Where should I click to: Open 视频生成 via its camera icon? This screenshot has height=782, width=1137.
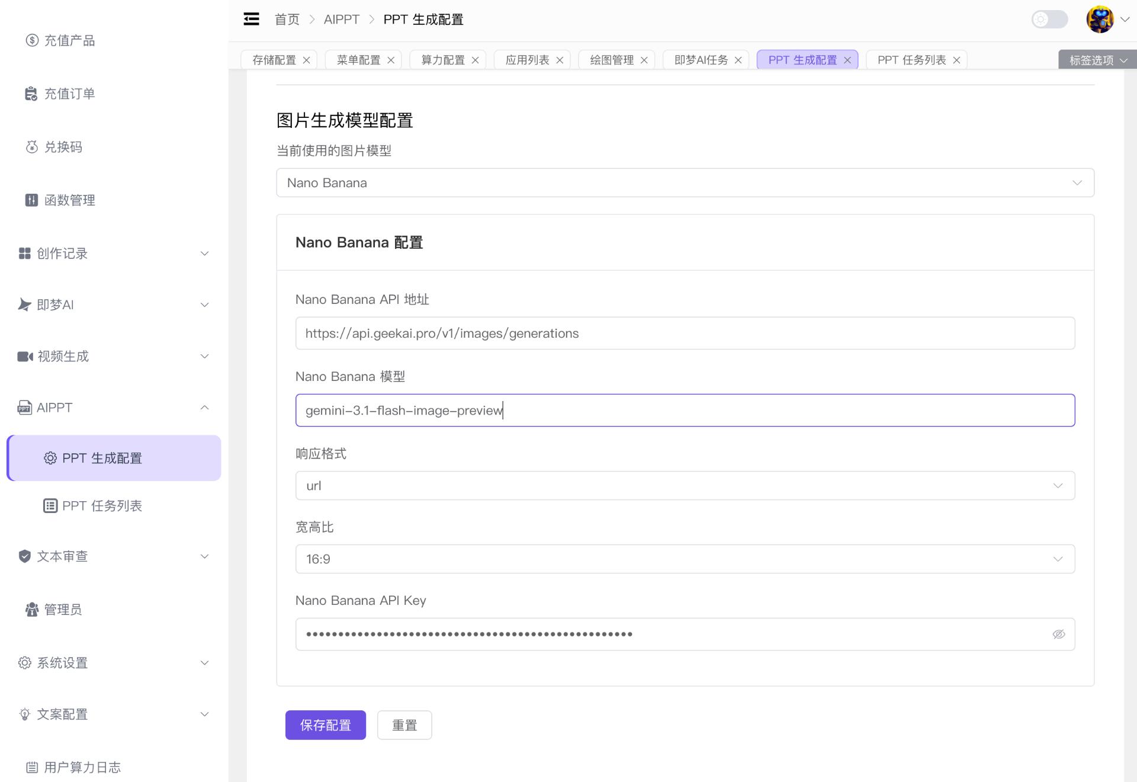(x=24, y=356)
